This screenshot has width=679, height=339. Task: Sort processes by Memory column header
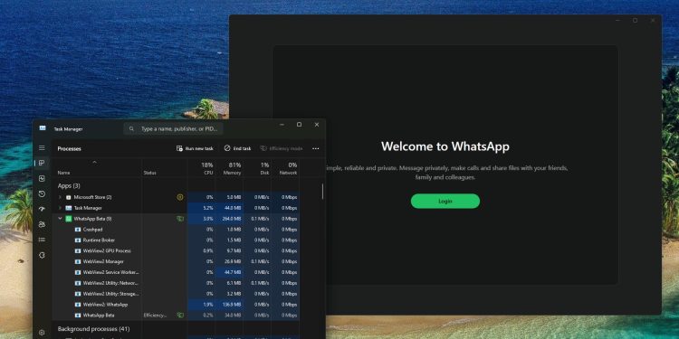pos(229,168)
